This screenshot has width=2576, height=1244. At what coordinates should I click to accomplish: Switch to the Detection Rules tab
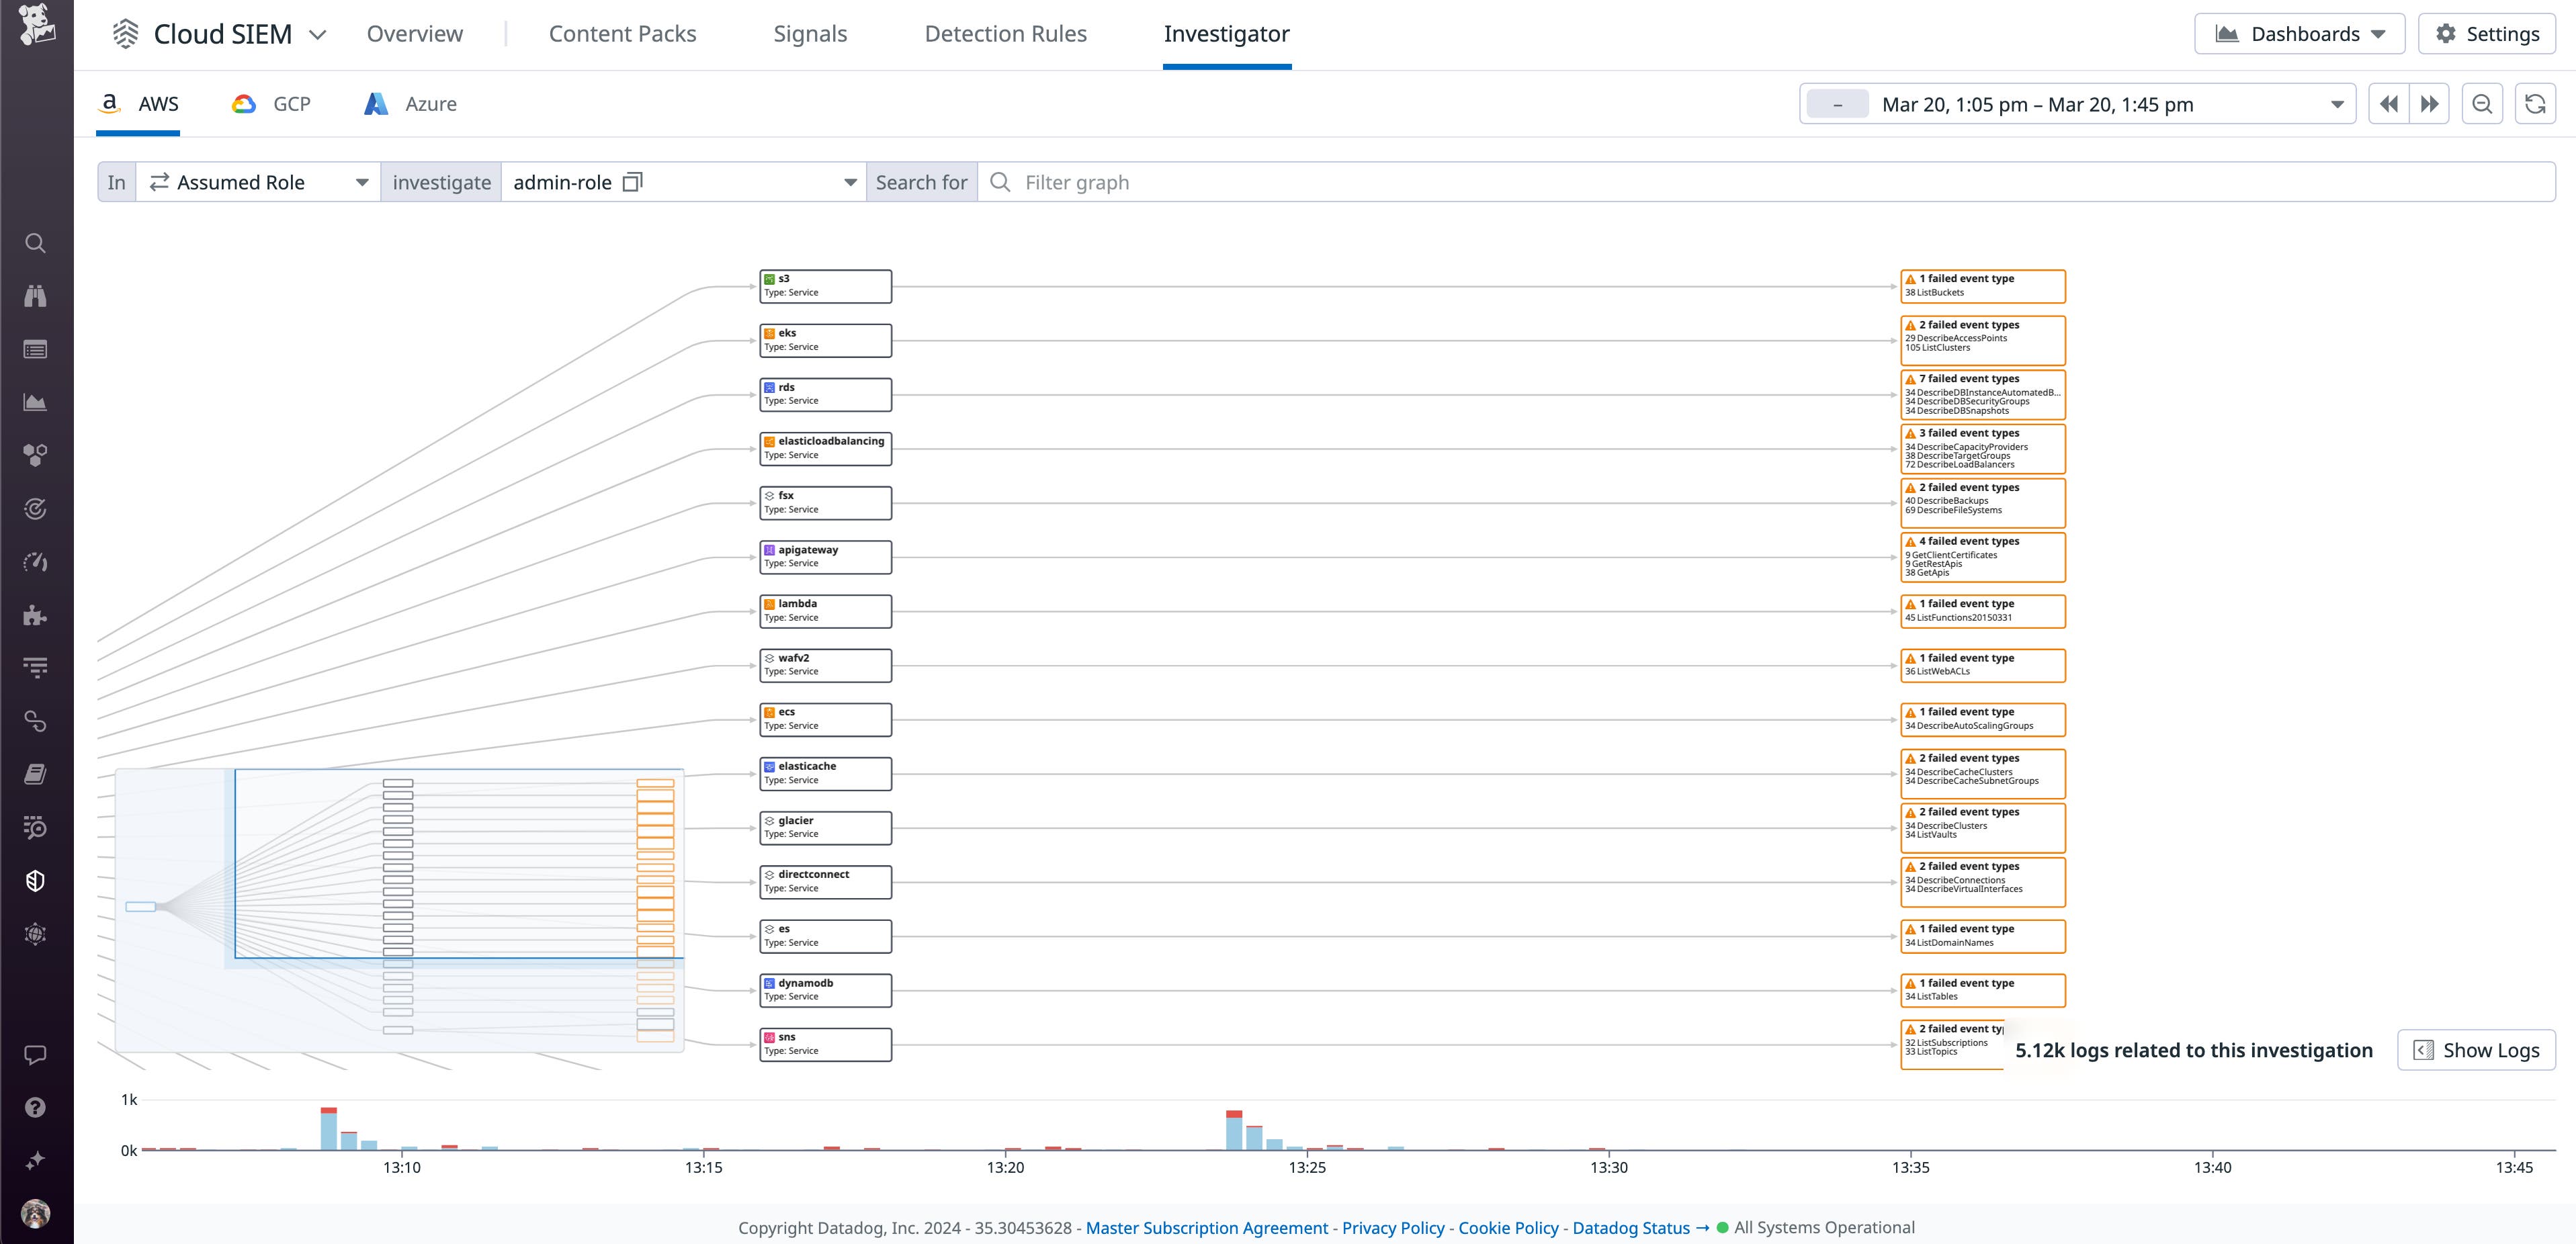[x=1006, y=33]
